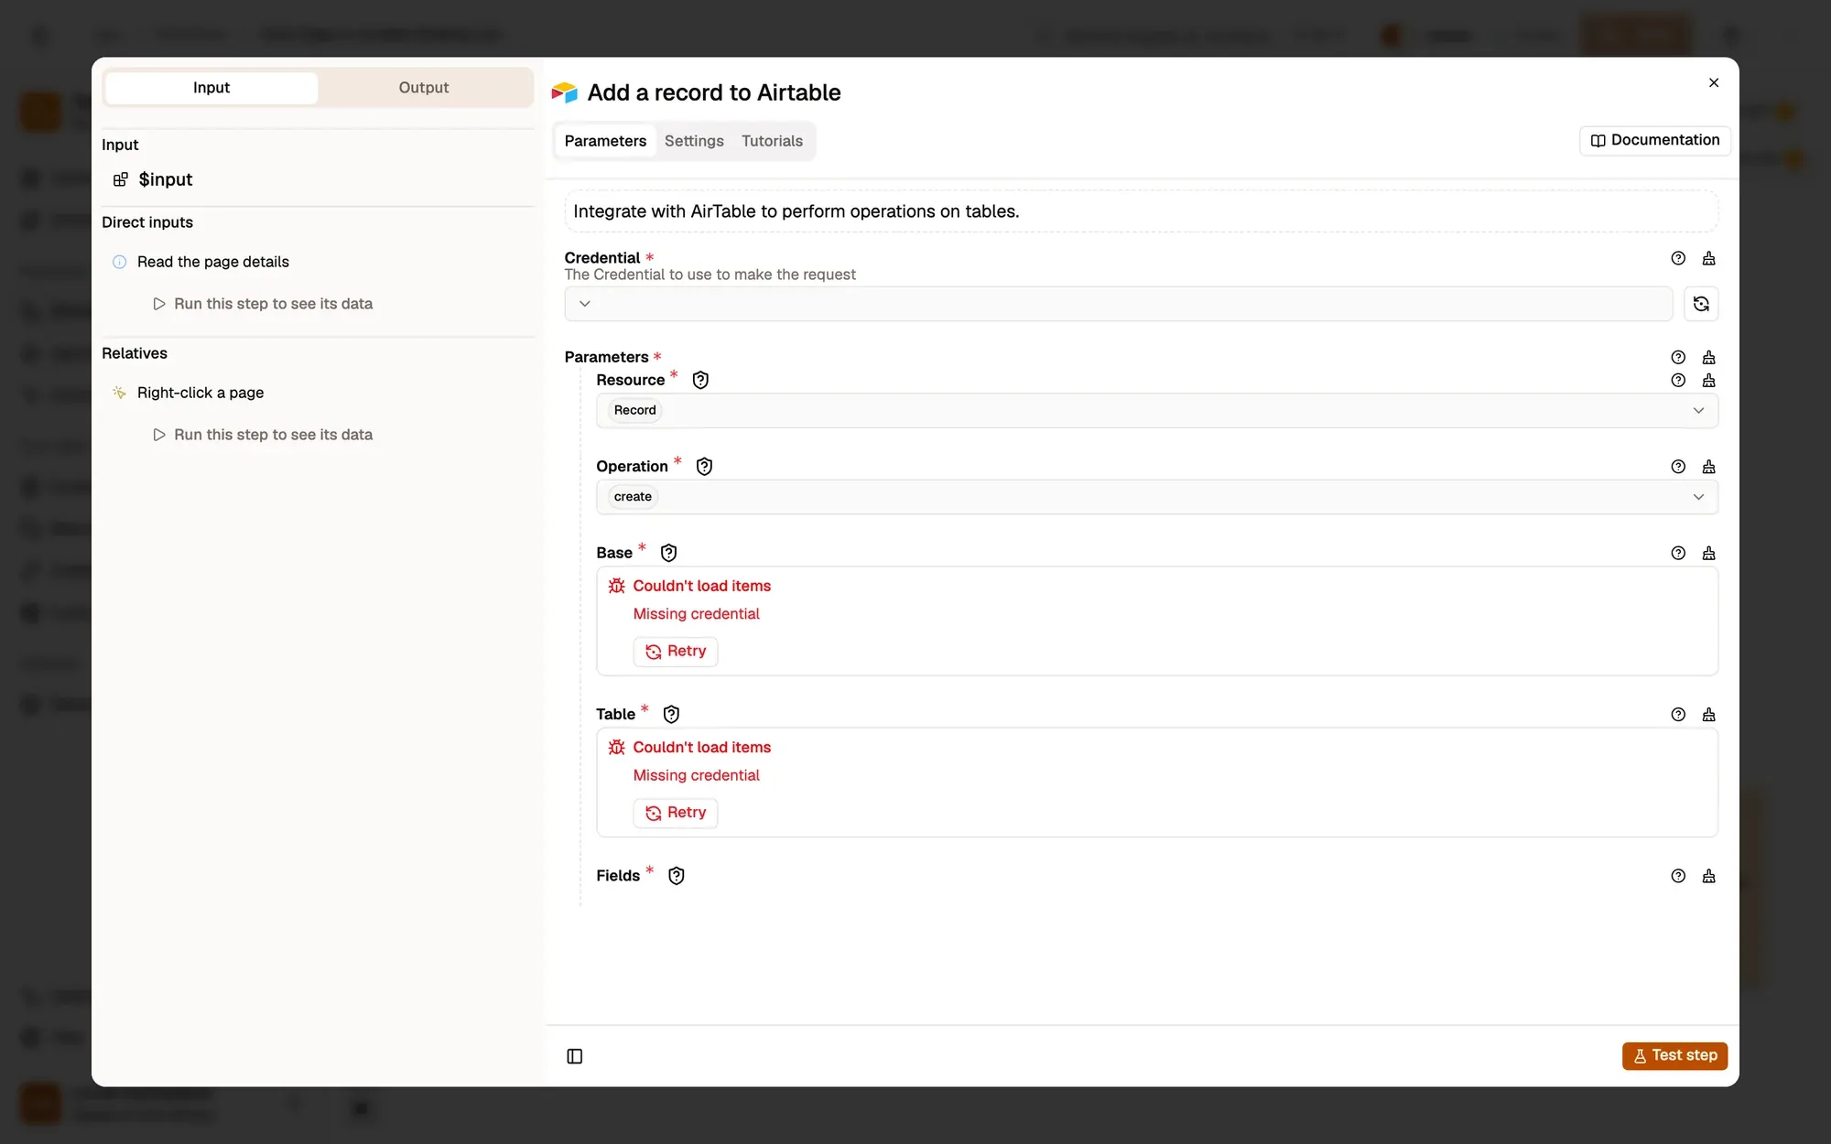This screenshot has width=1831, height=1144.
Task: Click the Credential help question-mark icon
Action: [1678, 258]
